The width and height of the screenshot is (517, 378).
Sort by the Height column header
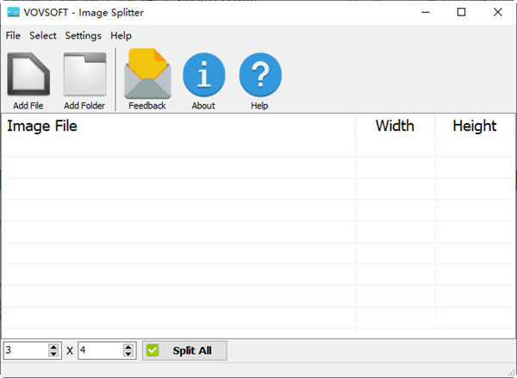[x=474, y=126]
